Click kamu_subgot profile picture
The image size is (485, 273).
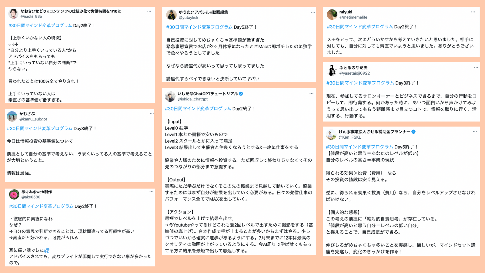point(12,116)
